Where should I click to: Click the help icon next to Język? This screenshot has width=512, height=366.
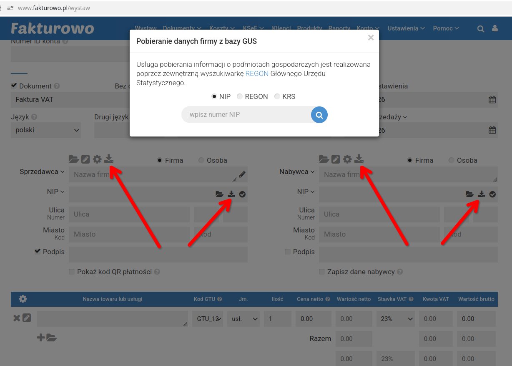(34, 117)
